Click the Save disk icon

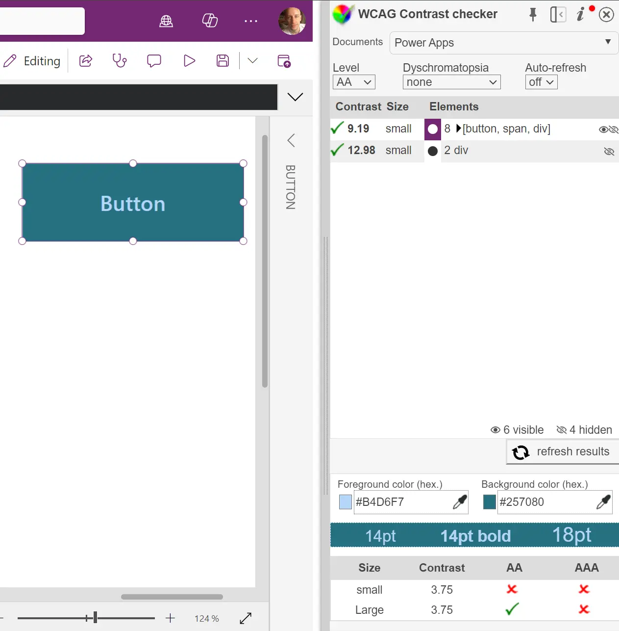(x=223, y=61)
